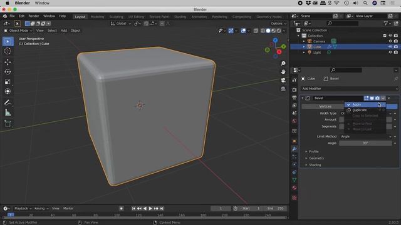Open Texture properties checker tab icon
The image size is (401, 225).
(294, 197)
